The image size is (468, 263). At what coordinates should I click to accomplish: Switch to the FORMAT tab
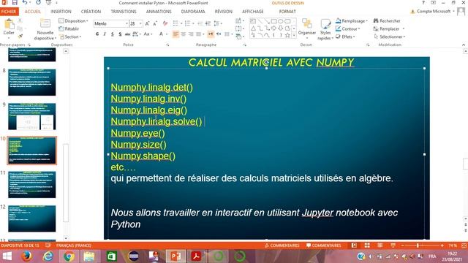(x=287, y=12)
